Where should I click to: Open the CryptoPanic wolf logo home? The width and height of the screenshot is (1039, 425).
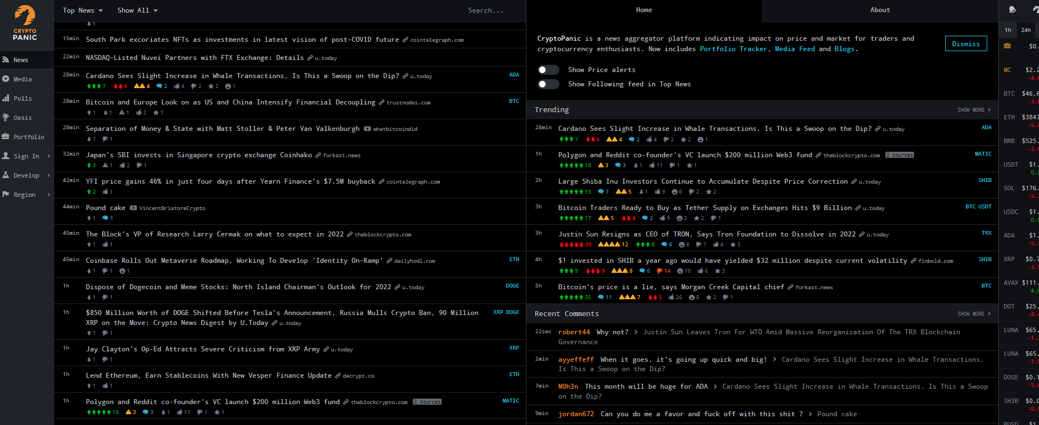point(25,23)
